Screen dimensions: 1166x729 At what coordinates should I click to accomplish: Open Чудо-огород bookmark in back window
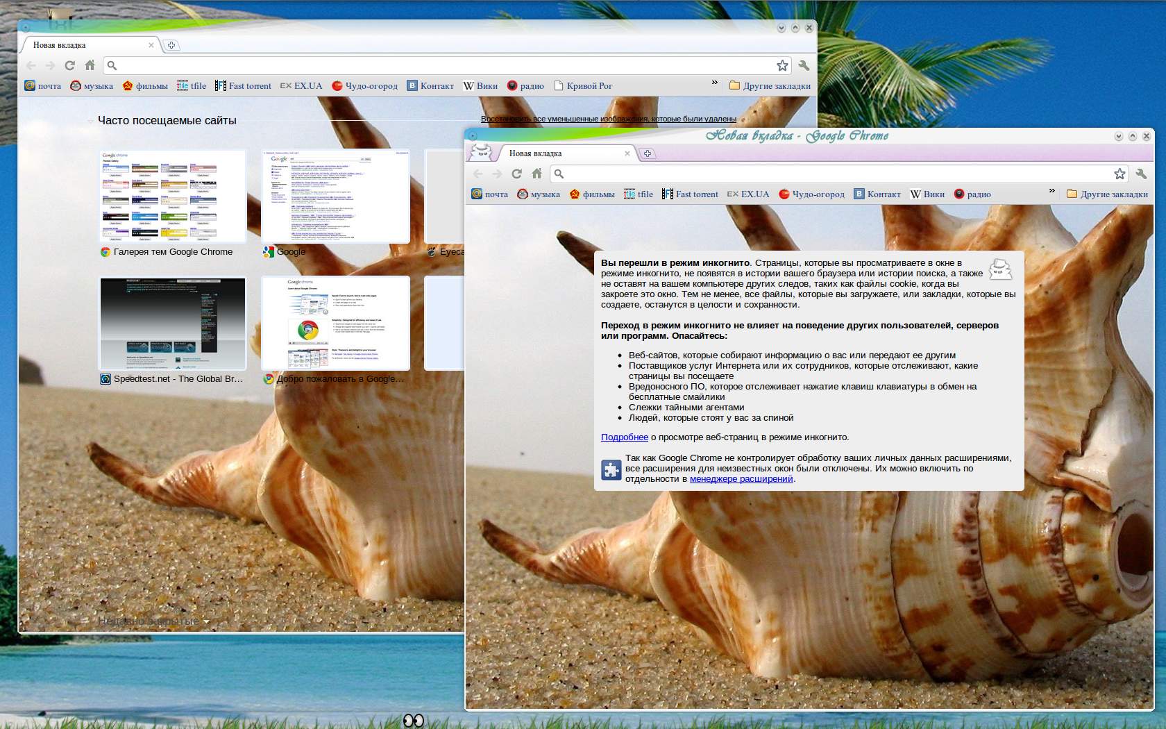tap(364, 85)
